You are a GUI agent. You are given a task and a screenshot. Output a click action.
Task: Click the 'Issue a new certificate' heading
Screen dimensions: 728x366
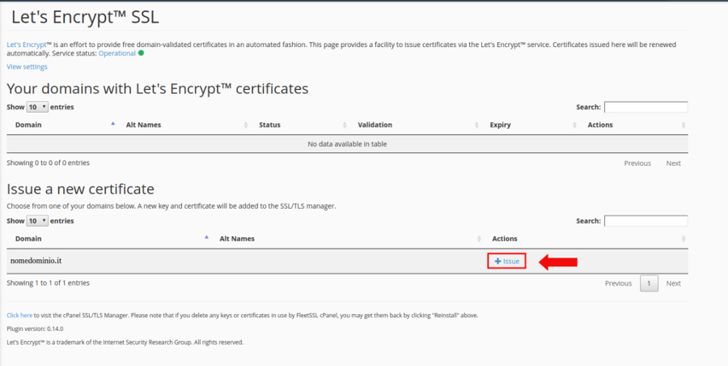[x=80, y=189]
